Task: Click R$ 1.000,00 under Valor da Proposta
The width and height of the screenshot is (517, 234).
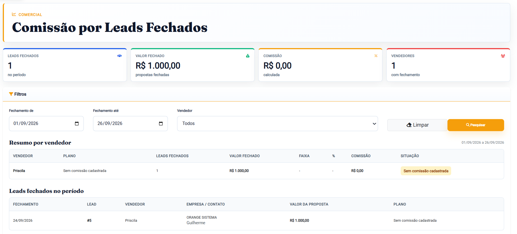Action: click(299, 221)
